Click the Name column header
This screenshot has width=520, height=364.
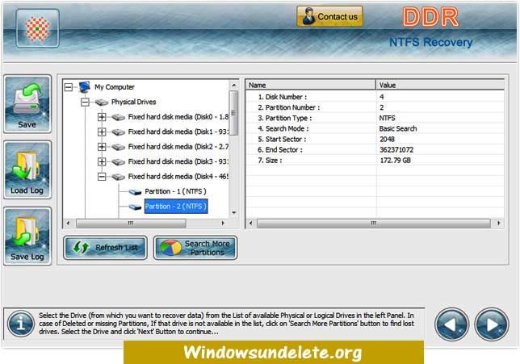[311, 85]
